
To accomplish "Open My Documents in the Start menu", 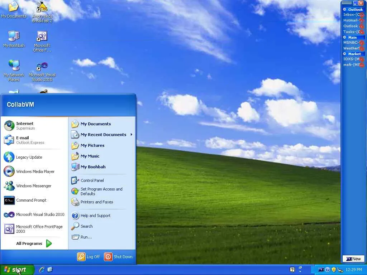I will [x=102, y=124].
